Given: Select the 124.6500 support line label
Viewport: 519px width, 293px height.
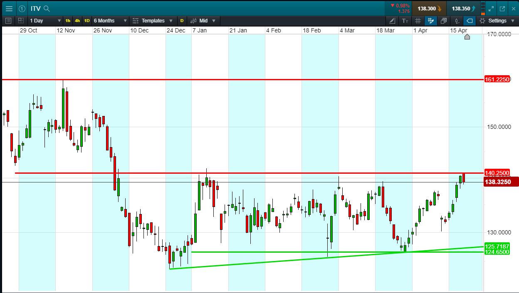Looking at the screenshot, I should coord(497,252).
